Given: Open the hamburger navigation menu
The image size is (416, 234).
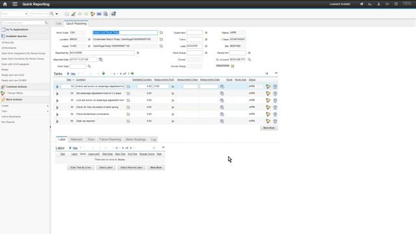Looking at the screenshot, I should 15,4.
